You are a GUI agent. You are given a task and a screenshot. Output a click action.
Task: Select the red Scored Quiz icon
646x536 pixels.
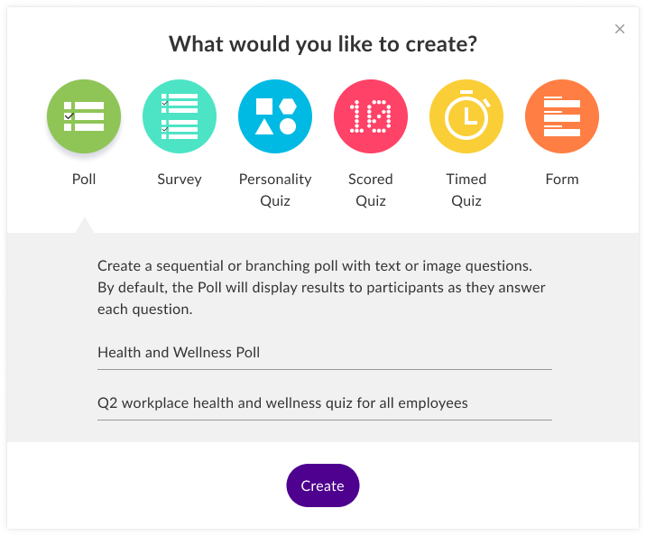(371, 117)
